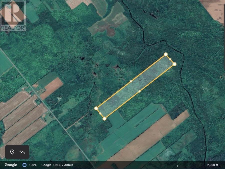
Task: Select the polygon's northernmost corner vertex
Action: (x=166, y=54)
